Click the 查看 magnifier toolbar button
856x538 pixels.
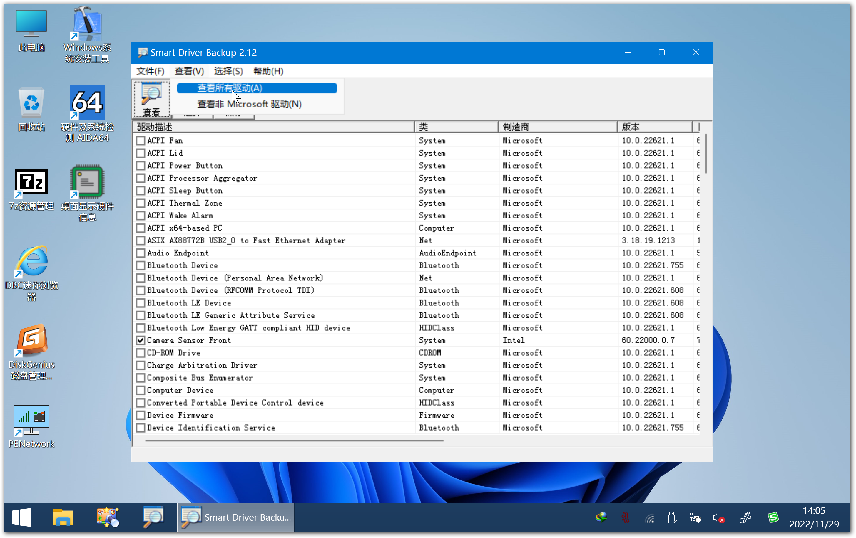(x=151, y=99)
